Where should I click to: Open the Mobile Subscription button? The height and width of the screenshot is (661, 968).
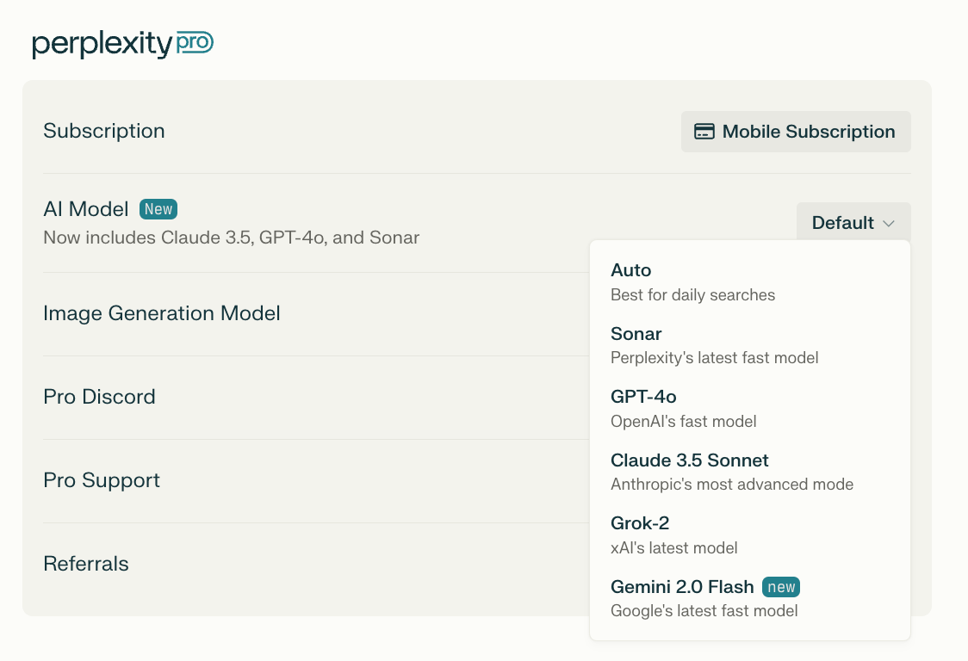(x=796, y=132)
